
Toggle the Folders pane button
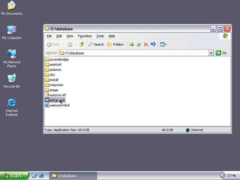[x=115, y=44]
